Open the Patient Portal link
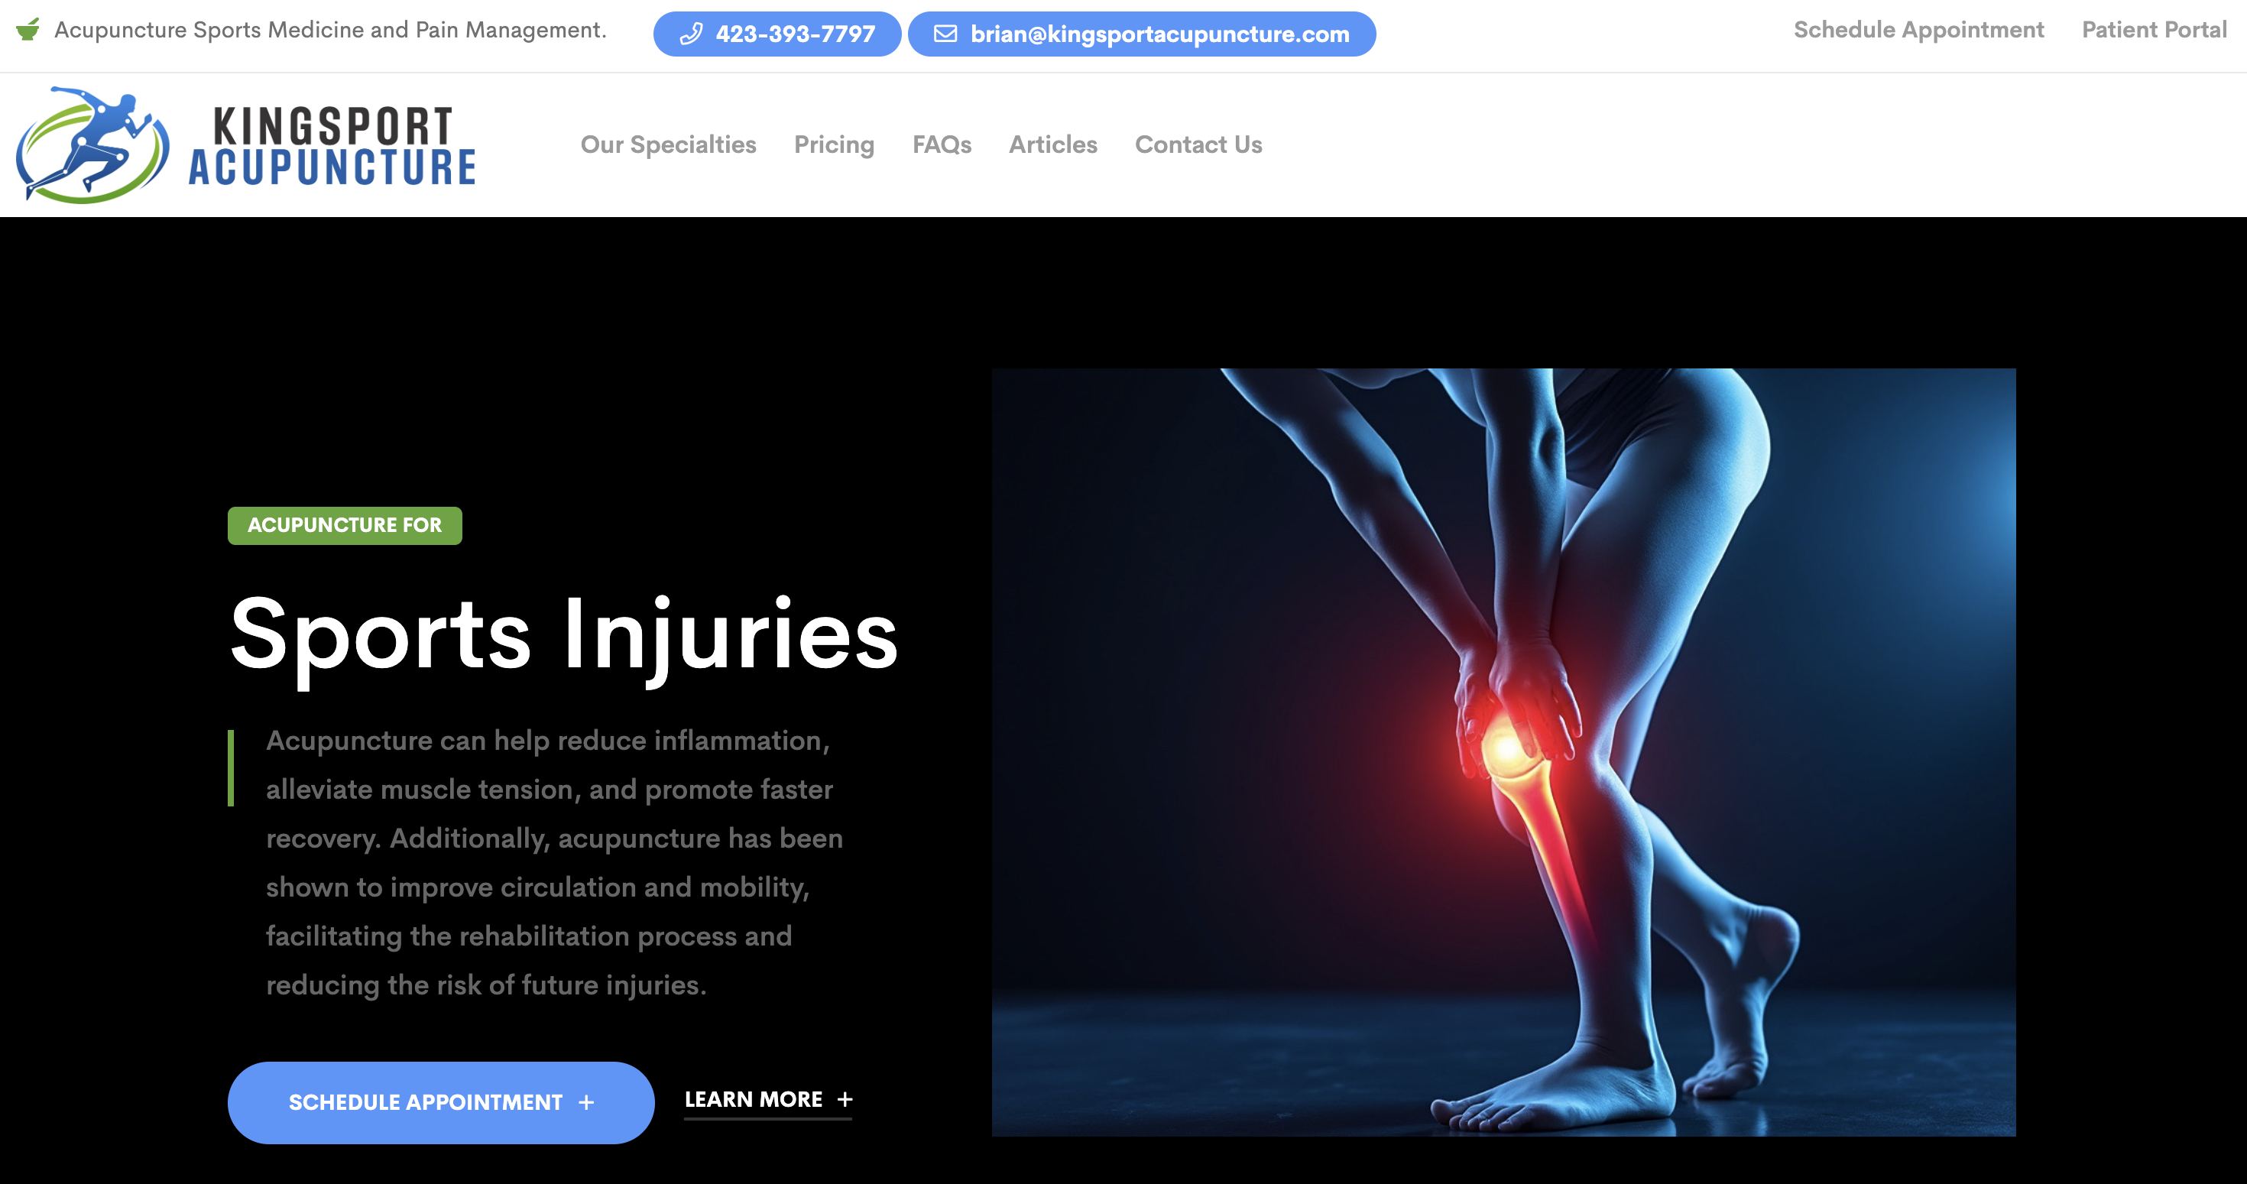 point(2154,30)
